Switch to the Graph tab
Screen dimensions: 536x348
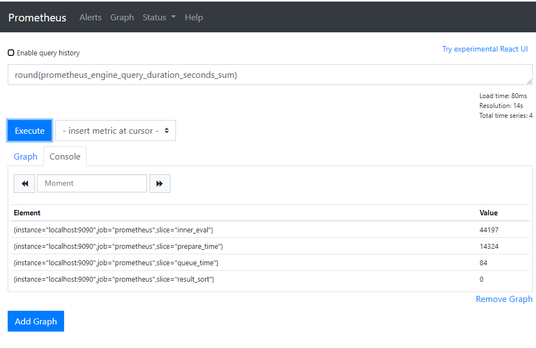pos(26,157)
